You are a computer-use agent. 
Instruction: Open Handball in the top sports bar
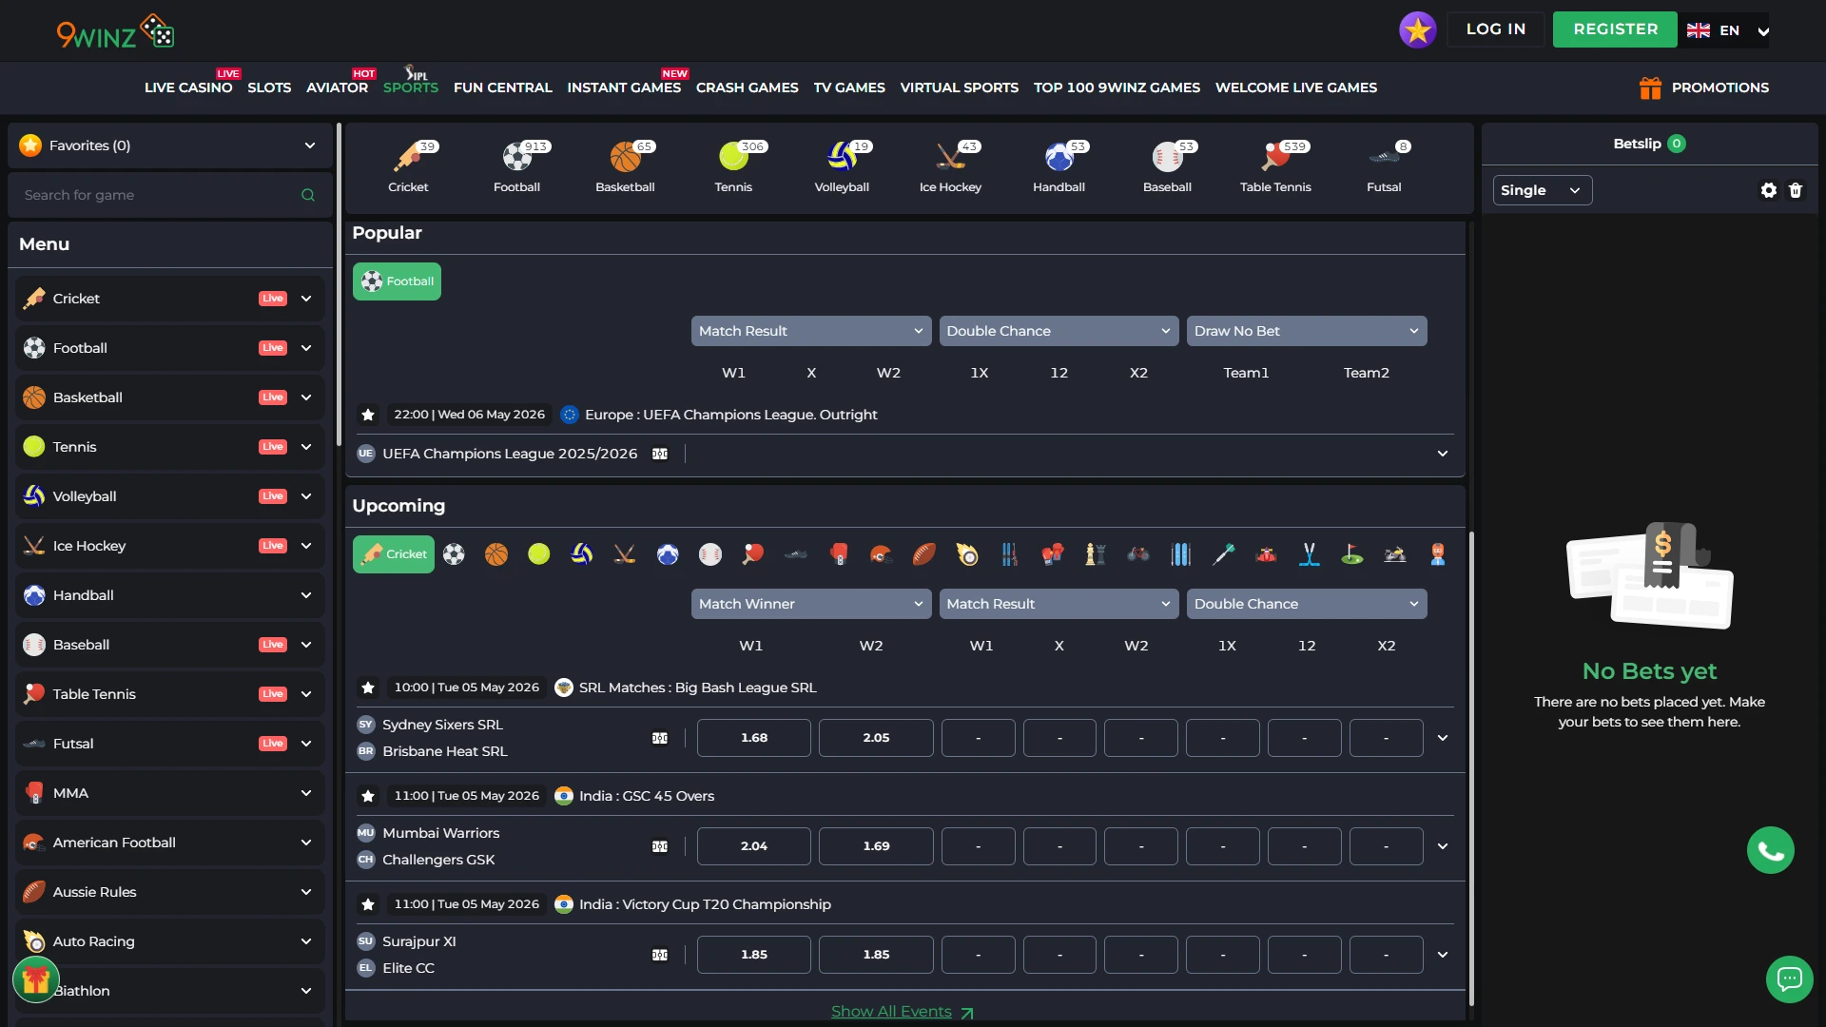(x=1059, y=167)
